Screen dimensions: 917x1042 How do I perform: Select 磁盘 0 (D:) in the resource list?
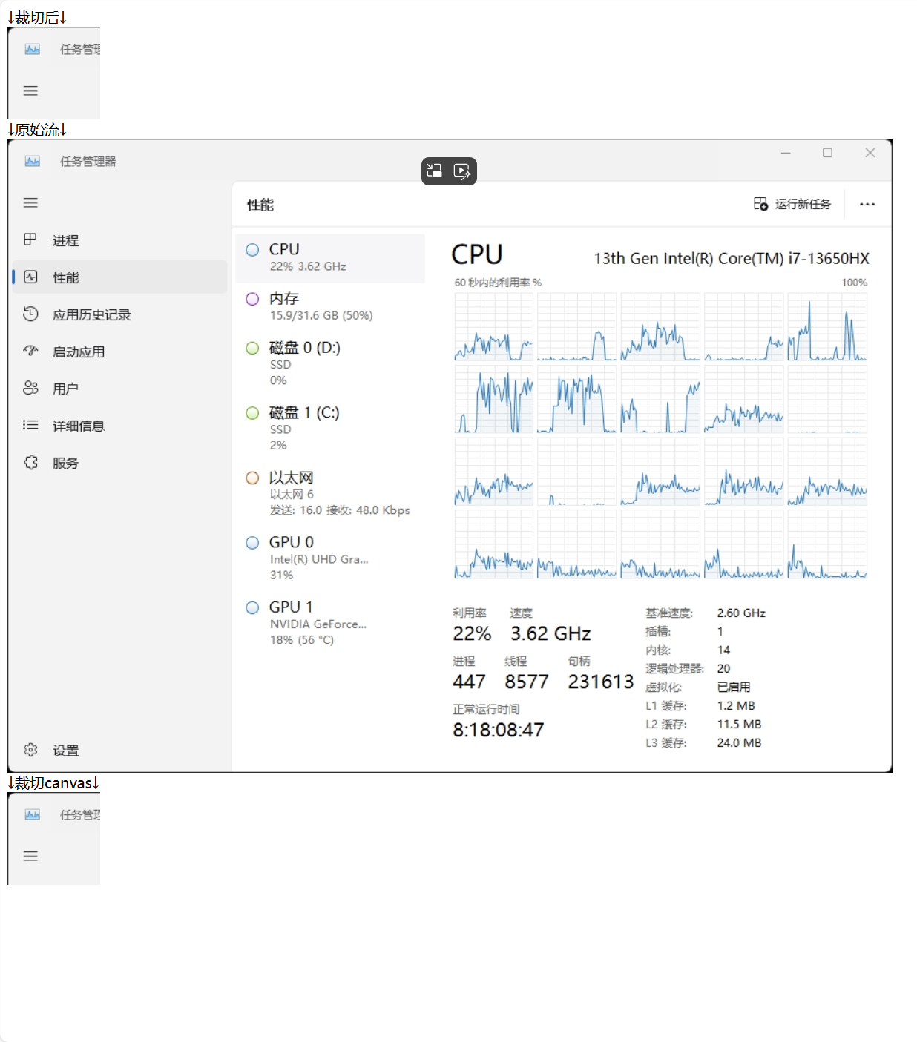(x=329, y=363)
